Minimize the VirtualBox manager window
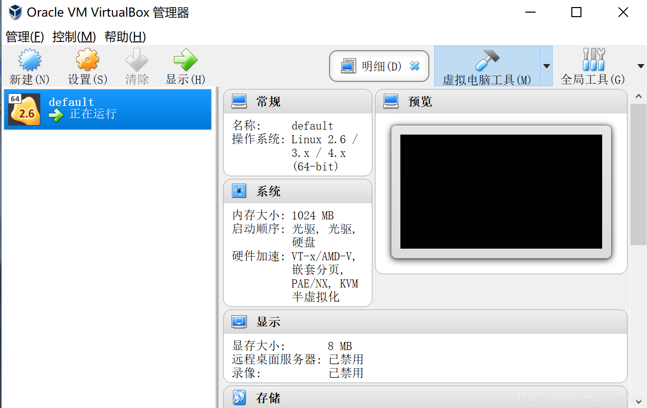The height and width of the screenshot is (408, 647). pyautogui.click(x=530, y=13)
